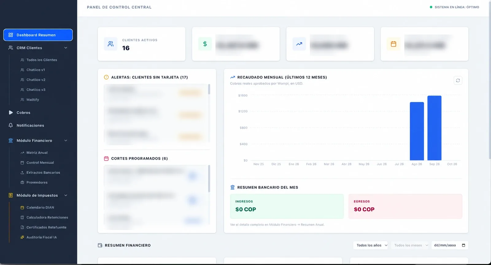Click the Módulo Financiero bank icon
Viewport: 491px width, 265px height.
[11, 141]
